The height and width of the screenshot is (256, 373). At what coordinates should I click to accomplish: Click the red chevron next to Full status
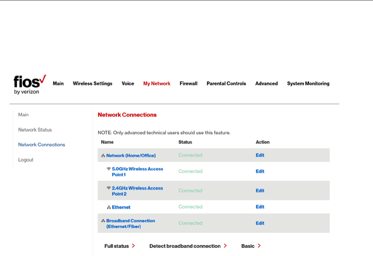133,246
